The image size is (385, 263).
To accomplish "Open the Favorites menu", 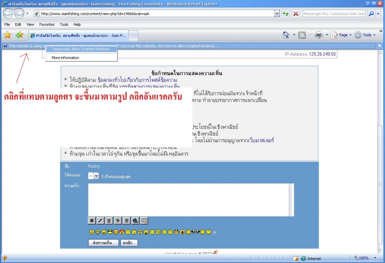I will 47,24.
